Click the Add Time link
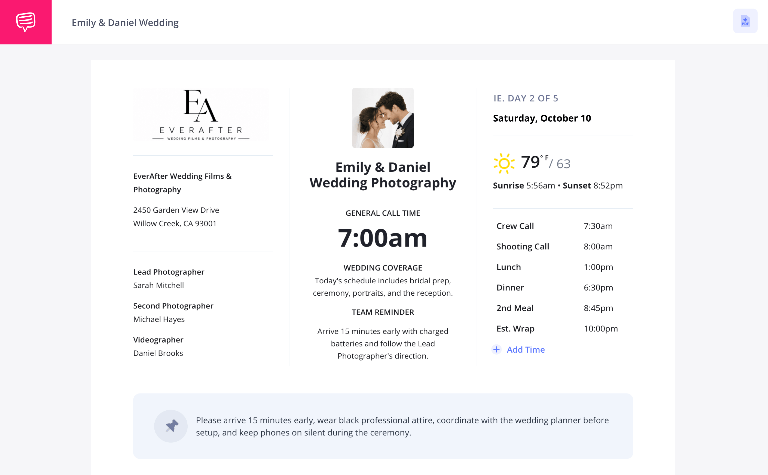 coord(525,350)
